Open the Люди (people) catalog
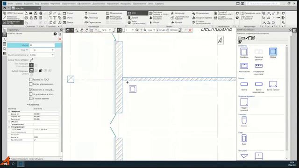Screen dimensions: 299x168 tap(154, 22)
